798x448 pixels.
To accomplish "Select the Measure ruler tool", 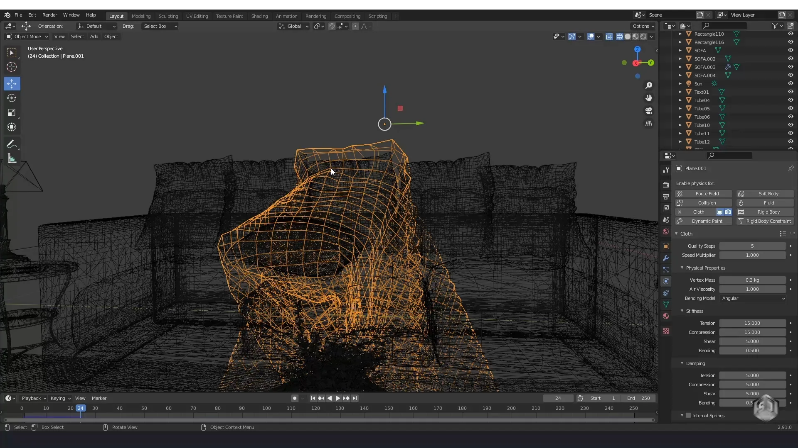I will click(12, 159).
